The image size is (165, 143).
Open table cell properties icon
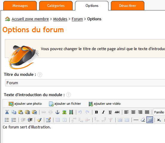coord(65,120)
